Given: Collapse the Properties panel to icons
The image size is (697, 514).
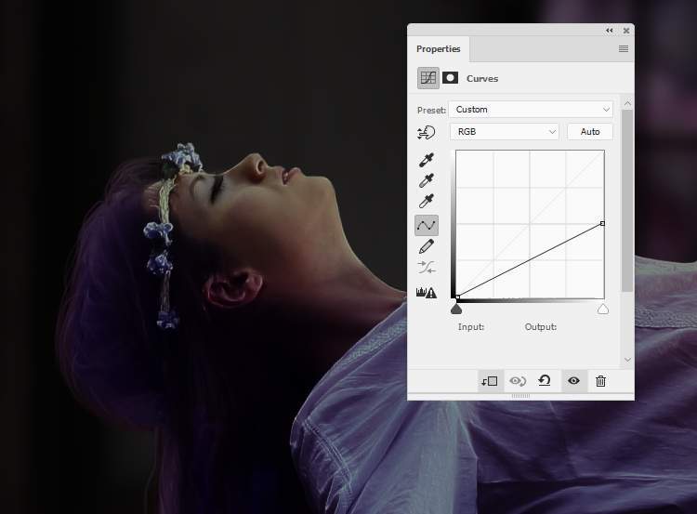Looking at the screenshot, I should click(610, 31).
